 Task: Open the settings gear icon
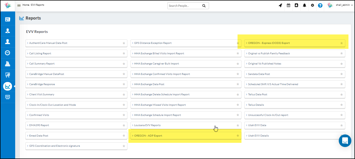pyautogui.click(x=312, y=5)
